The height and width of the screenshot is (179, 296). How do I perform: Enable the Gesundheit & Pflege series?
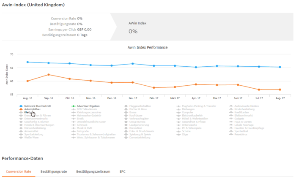click(191, 122)
